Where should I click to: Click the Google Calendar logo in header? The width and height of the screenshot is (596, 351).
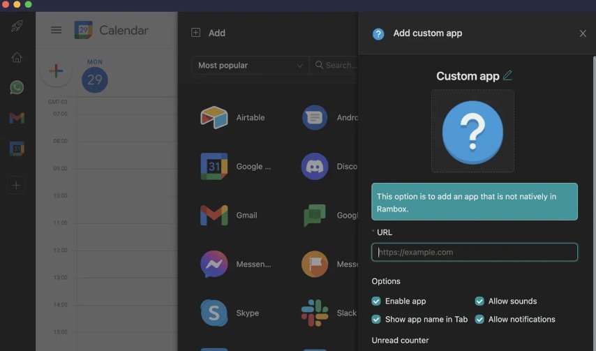coord(83,30)
